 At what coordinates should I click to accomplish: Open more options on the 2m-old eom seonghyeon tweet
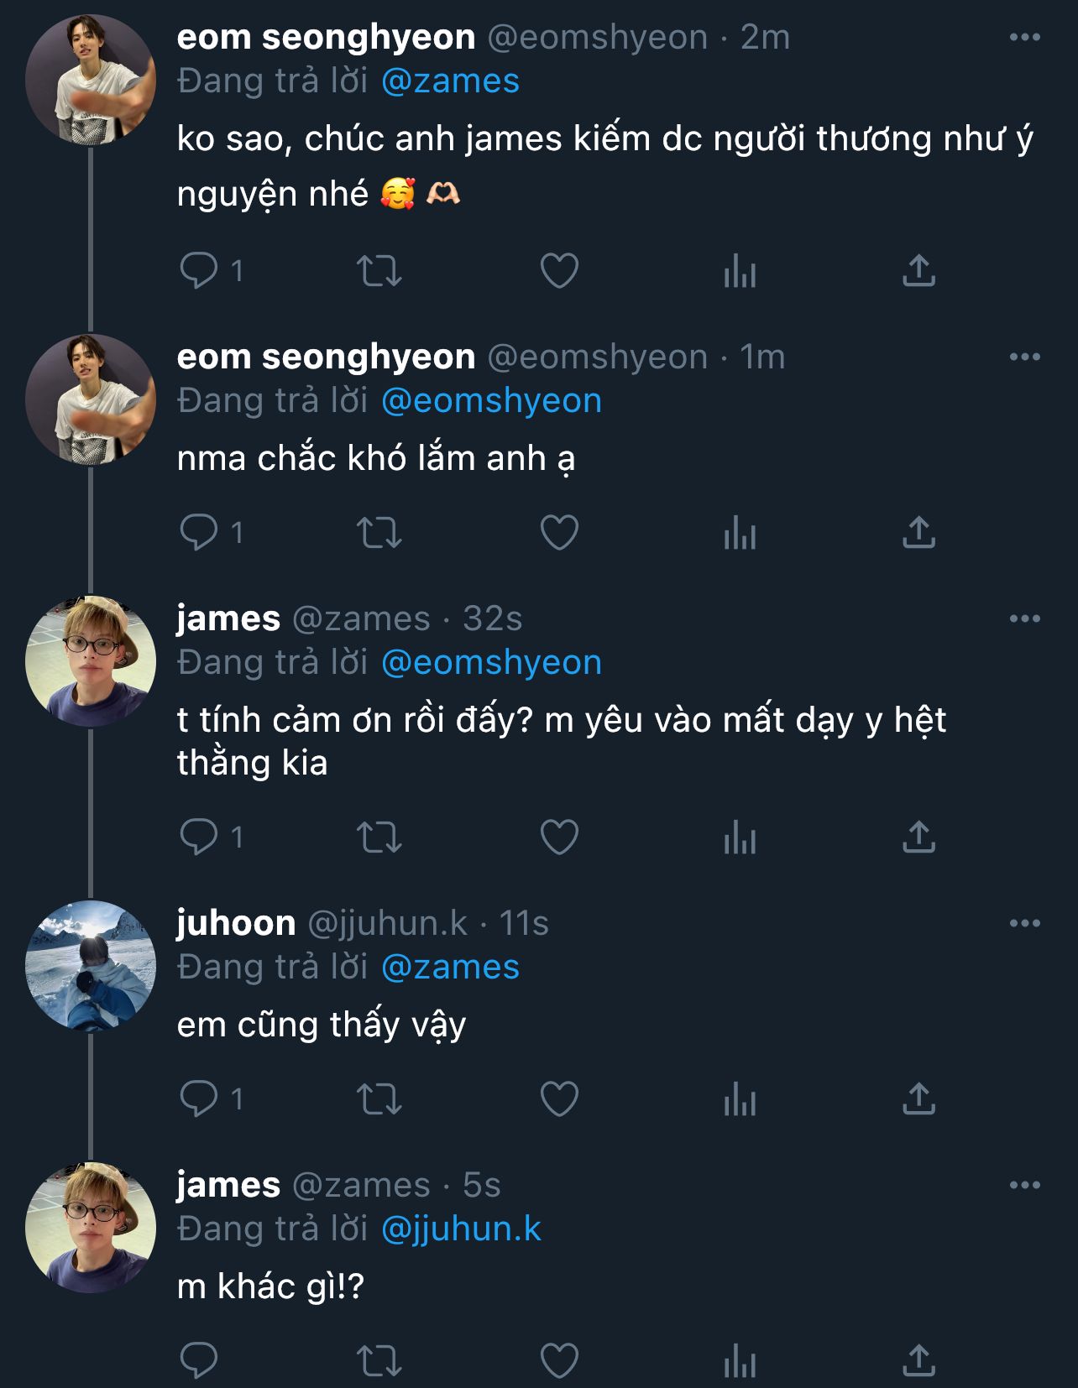pos(1024,37)
